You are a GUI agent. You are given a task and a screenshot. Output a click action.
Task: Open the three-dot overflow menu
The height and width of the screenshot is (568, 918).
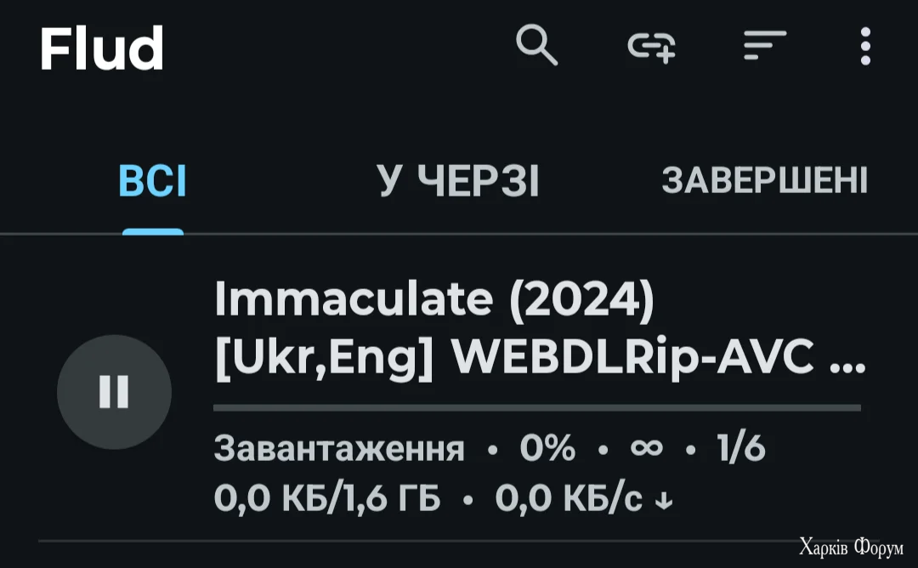click(865, 46)
